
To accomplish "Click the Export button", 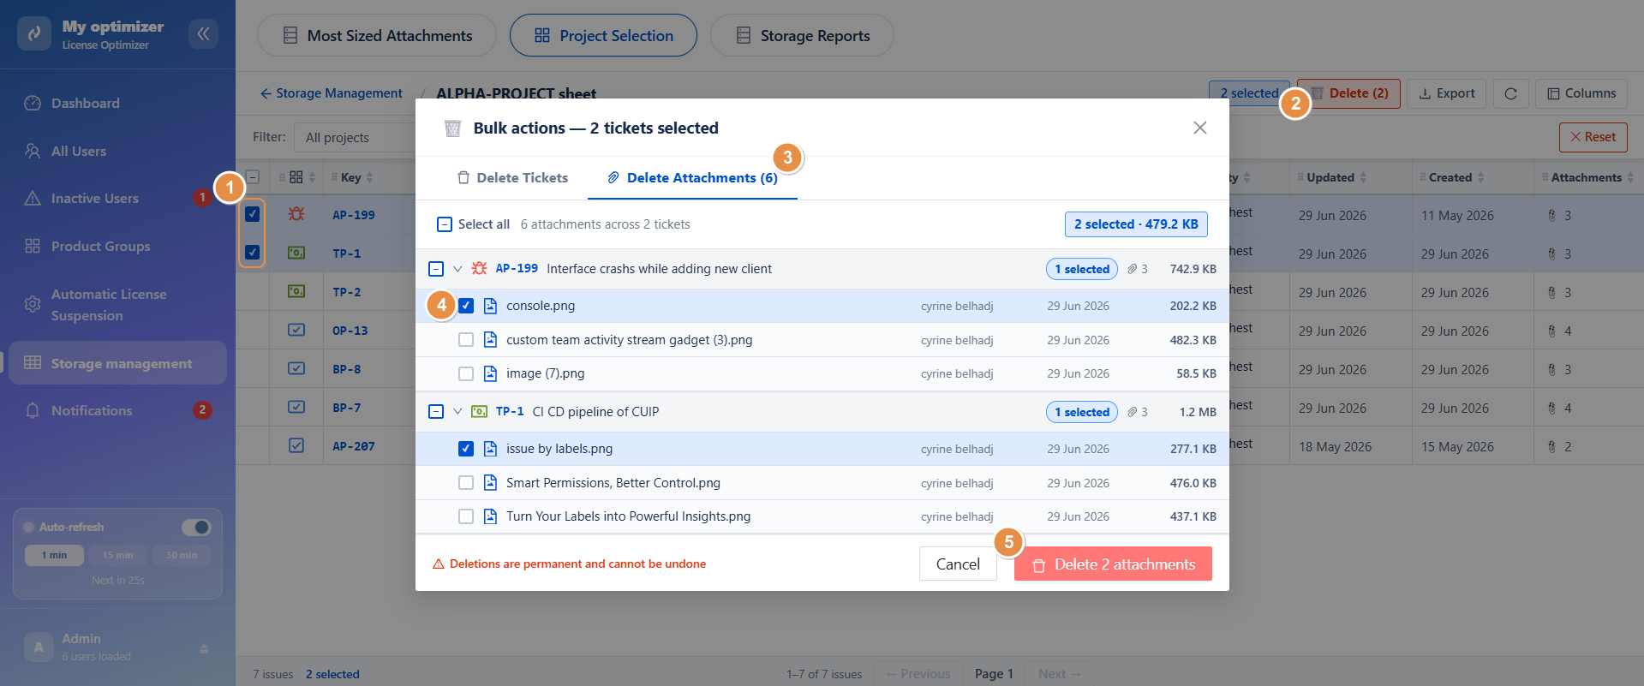I will 1446,93.
